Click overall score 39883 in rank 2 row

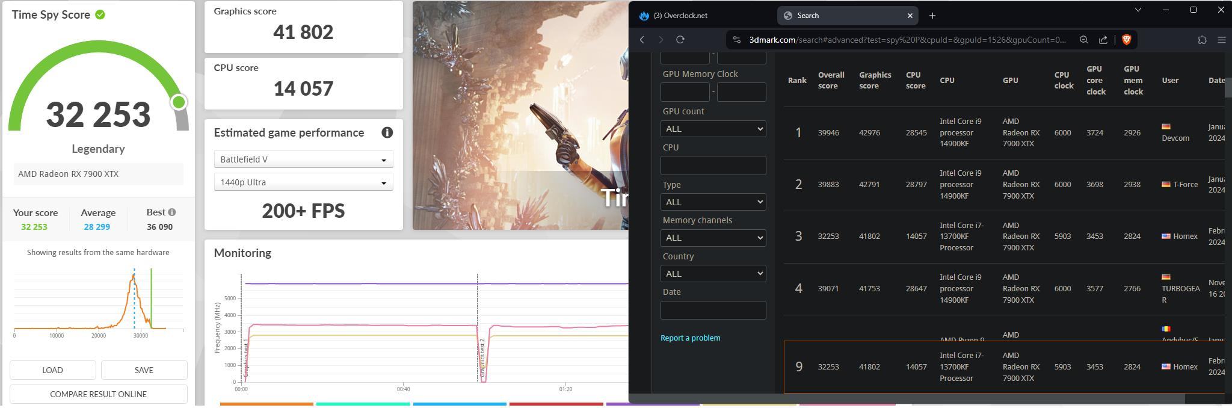828,185
